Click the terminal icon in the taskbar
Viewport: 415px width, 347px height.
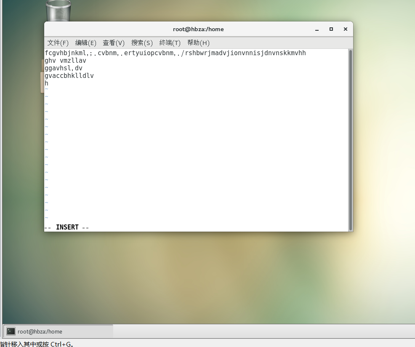pos(11,331)
